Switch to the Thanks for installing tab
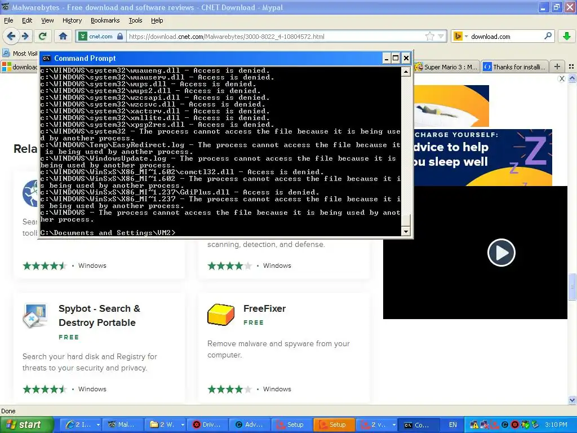Image resolution: width=577 pixels, height=433 pixels. point(515,67)
